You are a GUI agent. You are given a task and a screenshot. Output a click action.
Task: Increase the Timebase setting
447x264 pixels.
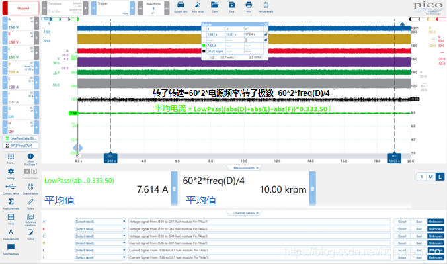pos(85,8)
